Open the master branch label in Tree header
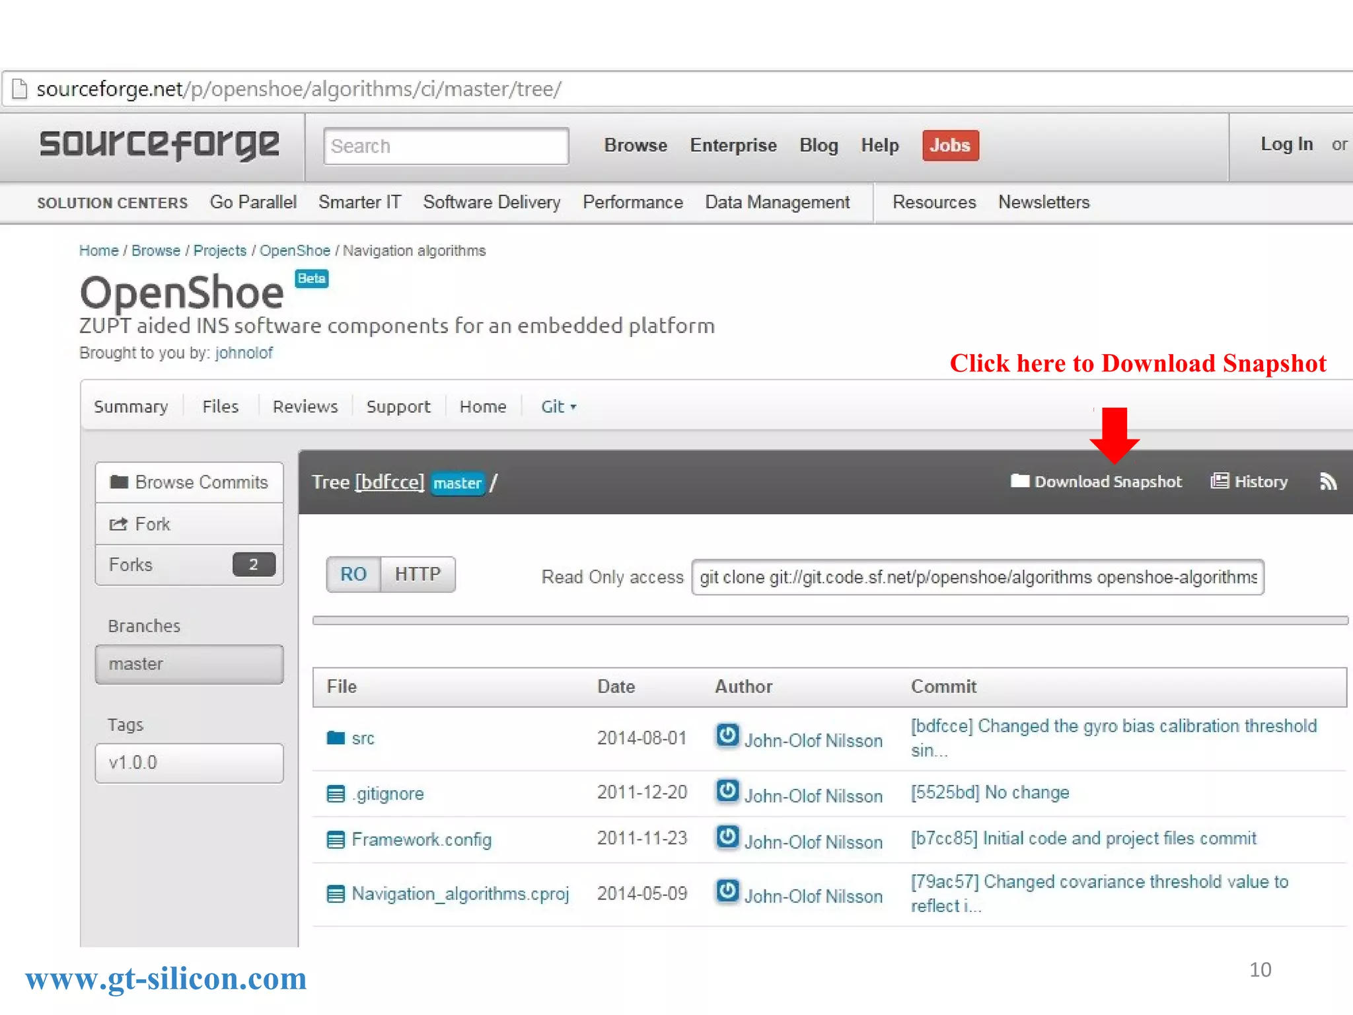1353x1015 pixels. pyautogui.click(x=457, y=483)
